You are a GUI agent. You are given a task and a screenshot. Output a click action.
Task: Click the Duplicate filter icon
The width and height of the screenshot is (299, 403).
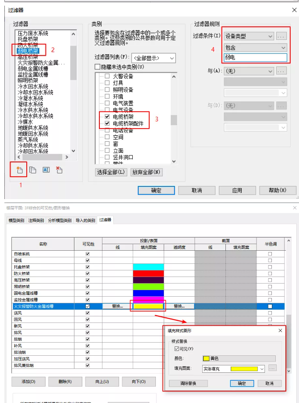click(x=33, y=170)
